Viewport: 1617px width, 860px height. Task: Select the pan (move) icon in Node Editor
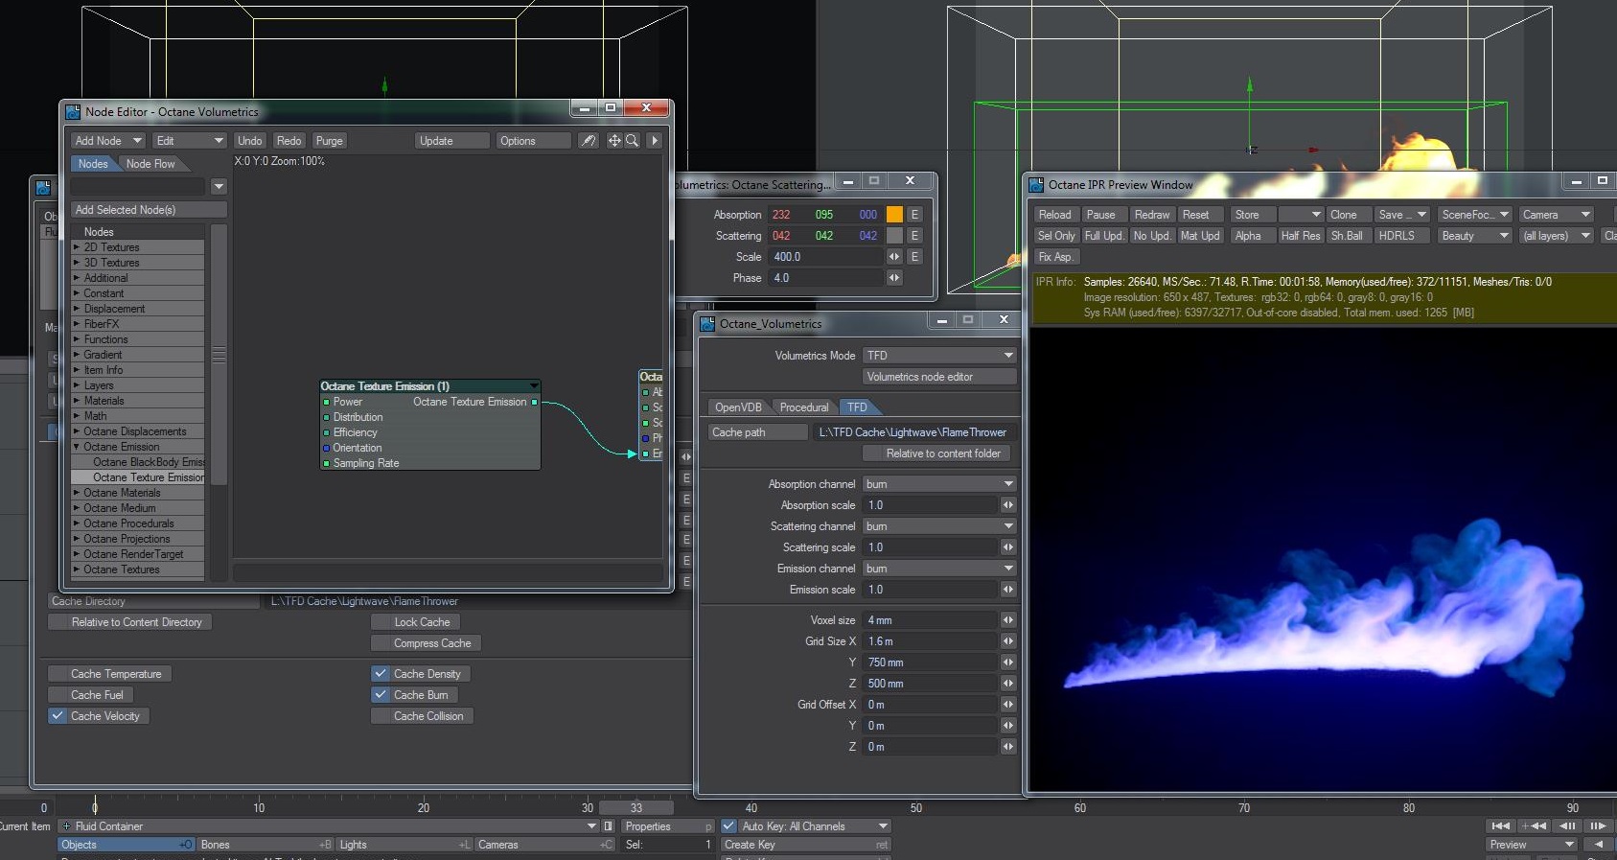[x=614, y=141]
